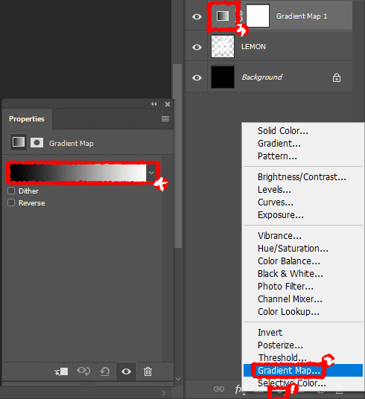Close the Properties panel

(x=168, y=104)
